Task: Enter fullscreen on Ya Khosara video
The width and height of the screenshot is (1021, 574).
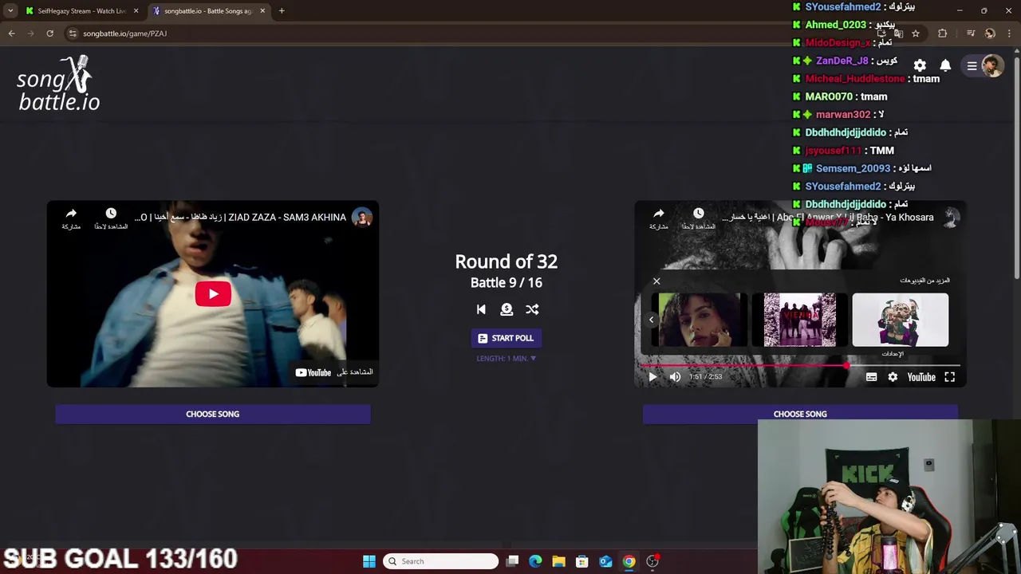Action: [949, 377]
